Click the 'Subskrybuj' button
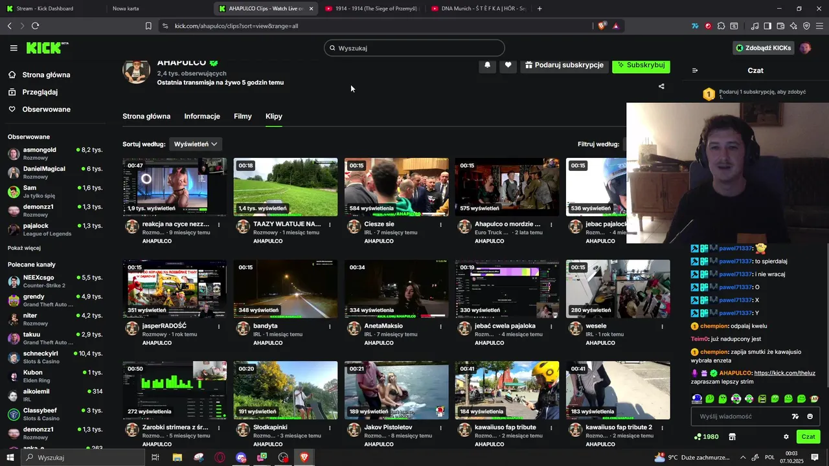The width and height of the screenshot is (829, 466). 641,65
